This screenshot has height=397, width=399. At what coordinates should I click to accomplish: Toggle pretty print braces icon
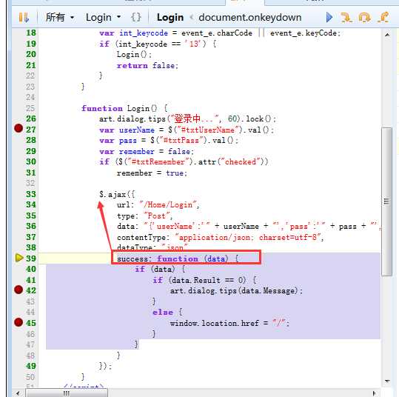point(136,17)
